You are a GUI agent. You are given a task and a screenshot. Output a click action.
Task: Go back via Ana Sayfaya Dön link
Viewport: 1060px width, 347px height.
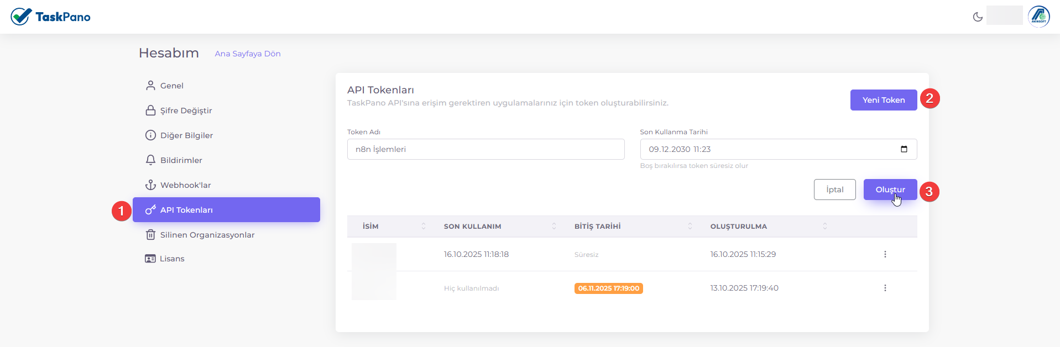coord(247,54)
